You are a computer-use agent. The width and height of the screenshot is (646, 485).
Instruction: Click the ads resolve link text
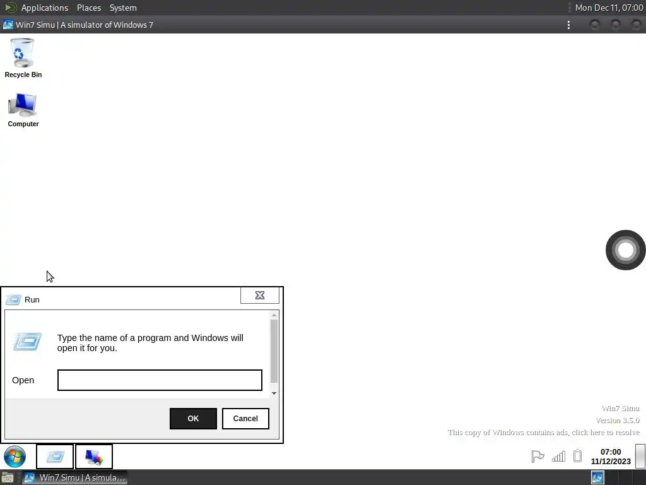pos(543,432)
